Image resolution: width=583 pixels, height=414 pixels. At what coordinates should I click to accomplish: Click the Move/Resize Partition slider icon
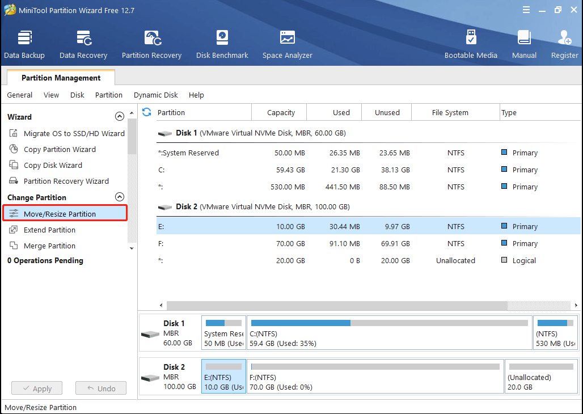(x=14, y=213)
